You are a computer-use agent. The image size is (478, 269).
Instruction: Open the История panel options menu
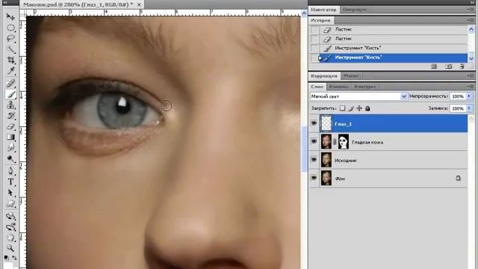pyautogui.click(x=470, y=20)
